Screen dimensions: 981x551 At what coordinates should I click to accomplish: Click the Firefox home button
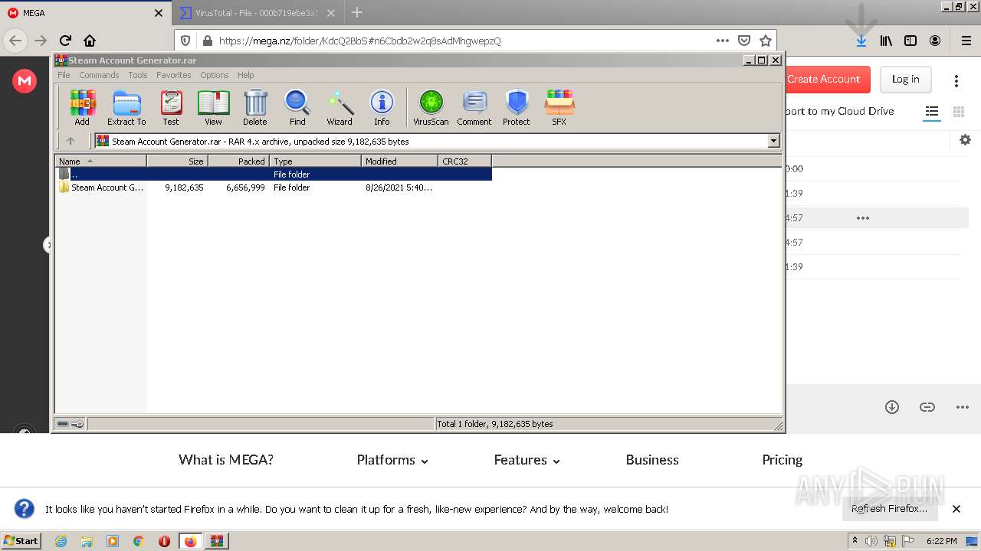[x=90, y=41]
